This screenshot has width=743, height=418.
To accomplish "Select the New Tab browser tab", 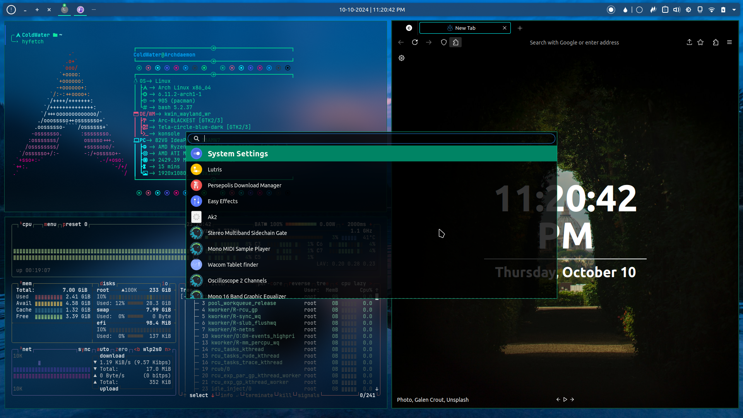I will (x=465, y=28).
